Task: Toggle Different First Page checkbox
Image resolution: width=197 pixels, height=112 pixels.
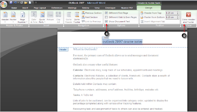Action: pos(106,13)
